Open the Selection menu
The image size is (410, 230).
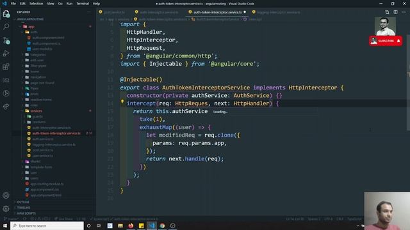(x=36, y=4)
